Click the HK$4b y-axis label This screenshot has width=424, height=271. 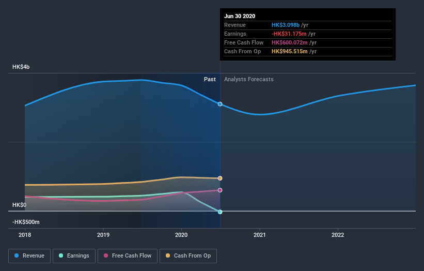[21, 67]
